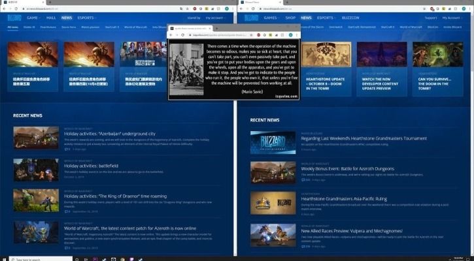
Task: Open 'Holiday activities: "Azerbaijan" underground city' article
Action: (110, 134)
